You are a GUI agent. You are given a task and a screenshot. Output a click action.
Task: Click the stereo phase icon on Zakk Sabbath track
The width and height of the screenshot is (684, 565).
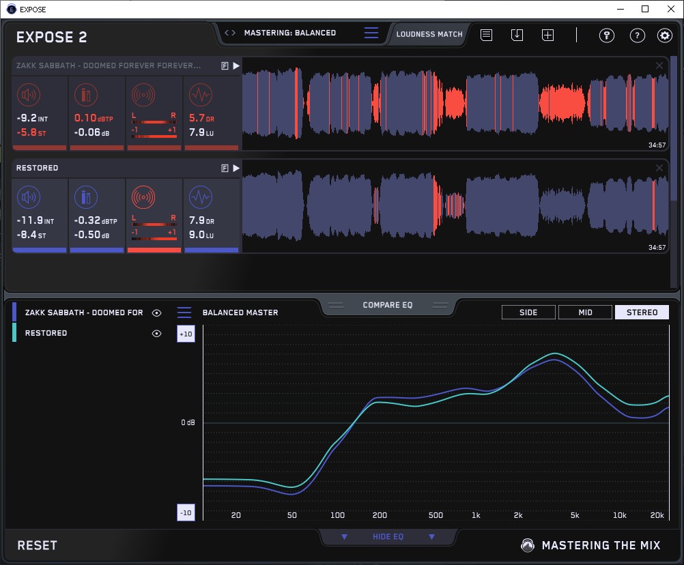pos(143,94)
